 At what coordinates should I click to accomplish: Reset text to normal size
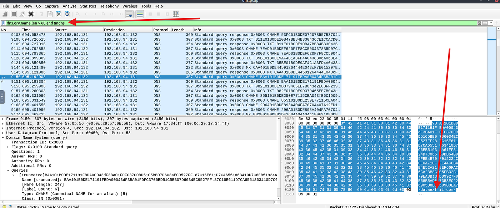click(x=167, y=14)
